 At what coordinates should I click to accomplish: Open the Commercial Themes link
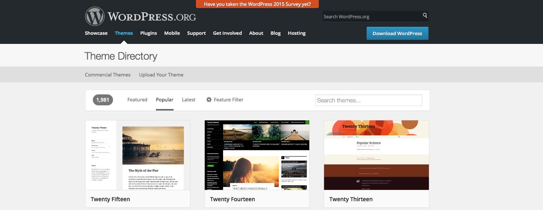click(x=107, y=75)
